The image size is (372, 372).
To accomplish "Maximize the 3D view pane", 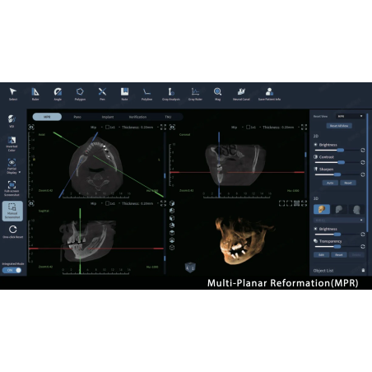I will pyautogui.click(x=304, y=203).
